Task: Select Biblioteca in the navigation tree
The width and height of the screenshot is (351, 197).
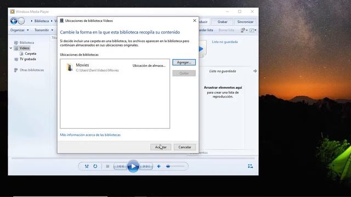Action: pos(27,43)
